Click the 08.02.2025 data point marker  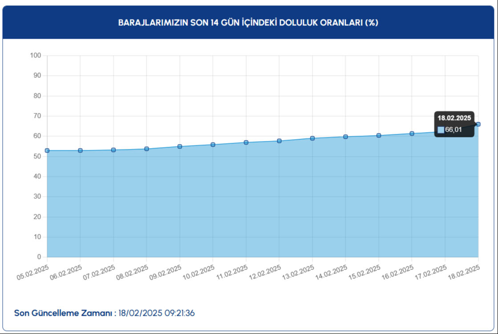[146, 149]
